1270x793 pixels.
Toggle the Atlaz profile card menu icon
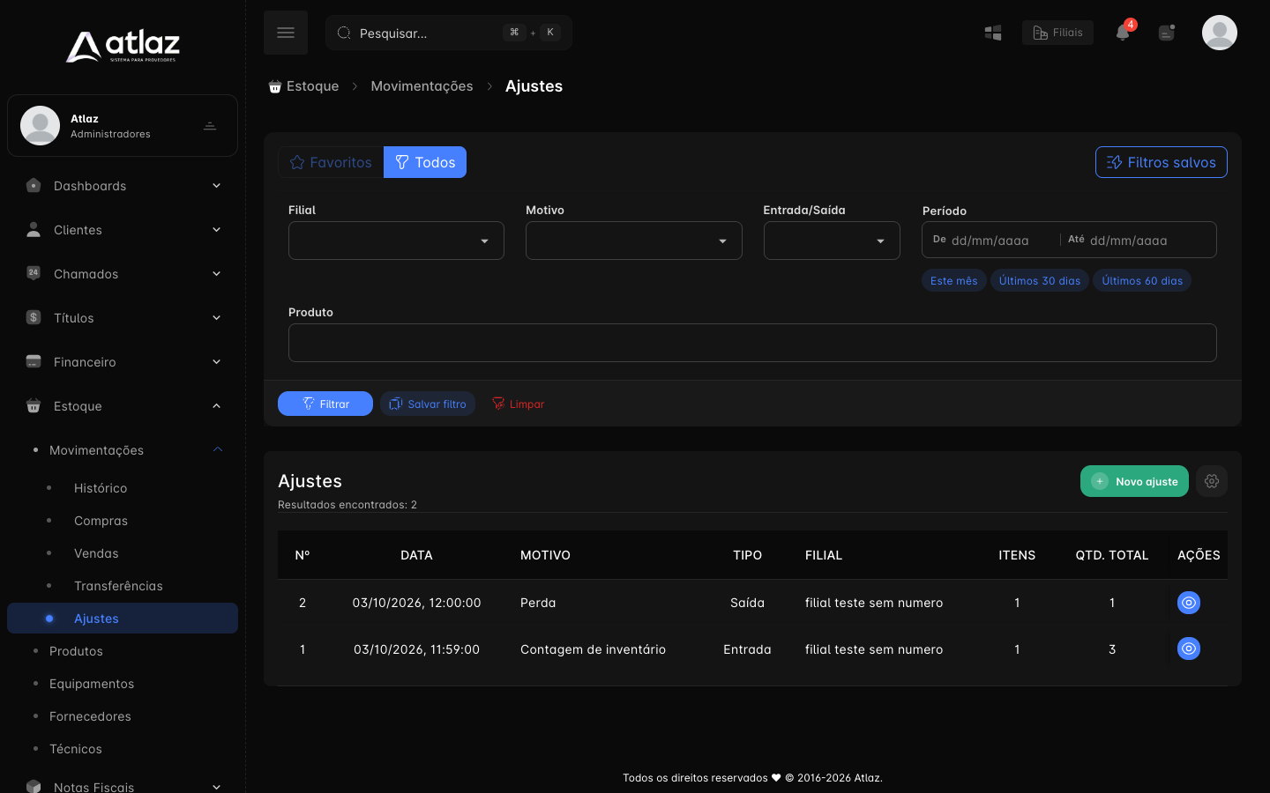210,126
